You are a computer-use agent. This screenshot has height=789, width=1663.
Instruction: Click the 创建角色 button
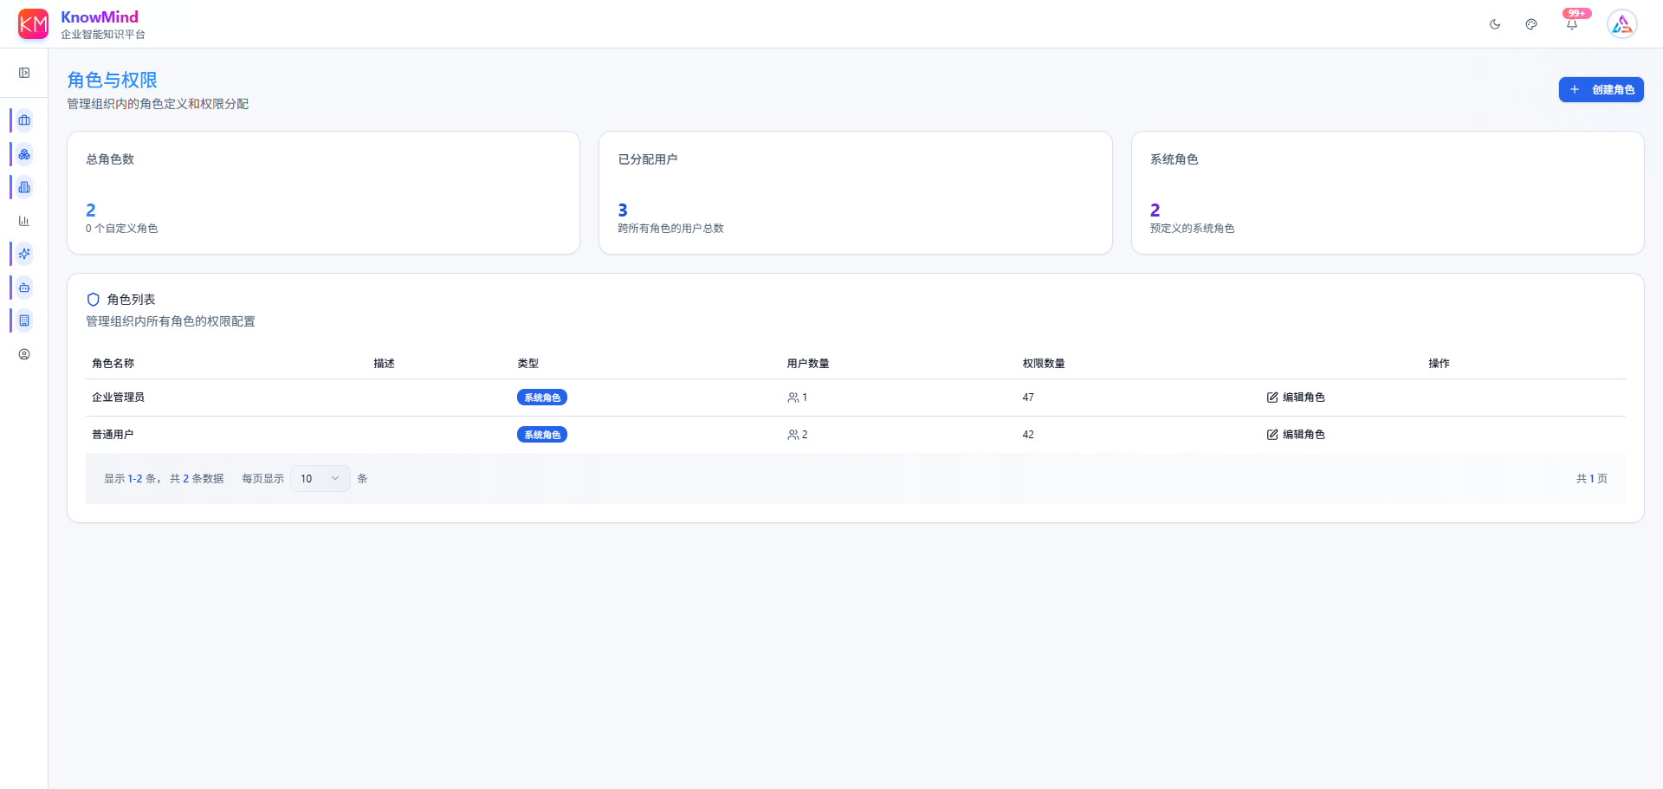pyautogui.click(x=1601, y=90)
